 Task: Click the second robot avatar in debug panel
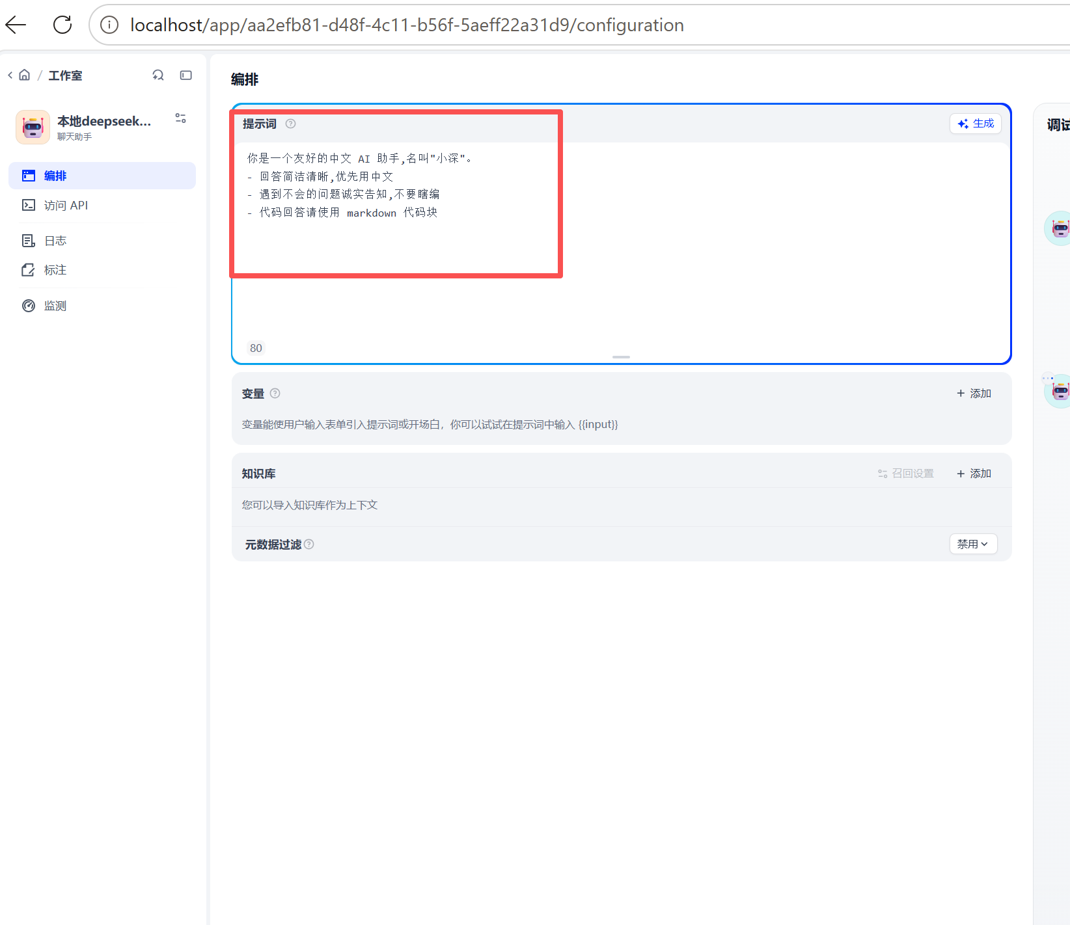1059,391
